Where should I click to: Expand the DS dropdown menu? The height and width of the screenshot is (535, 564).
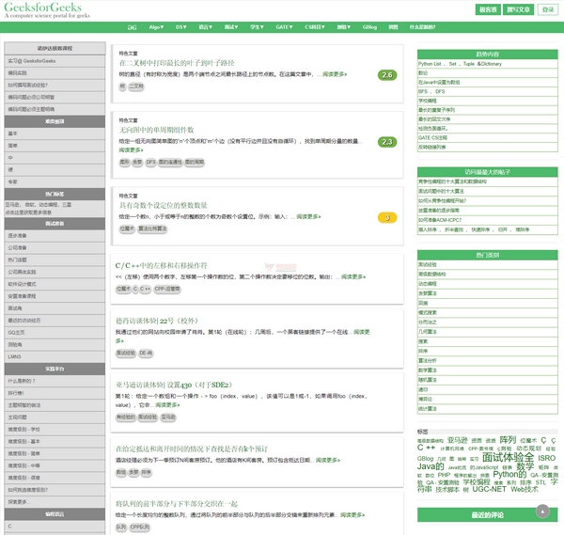(x=180, y=27)
